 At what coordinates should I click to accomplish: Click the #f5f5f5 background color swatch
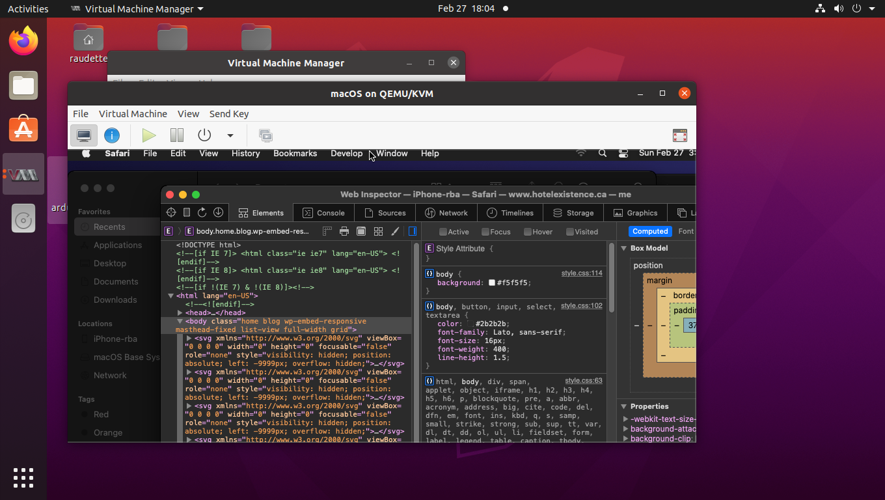pos(493,283)
